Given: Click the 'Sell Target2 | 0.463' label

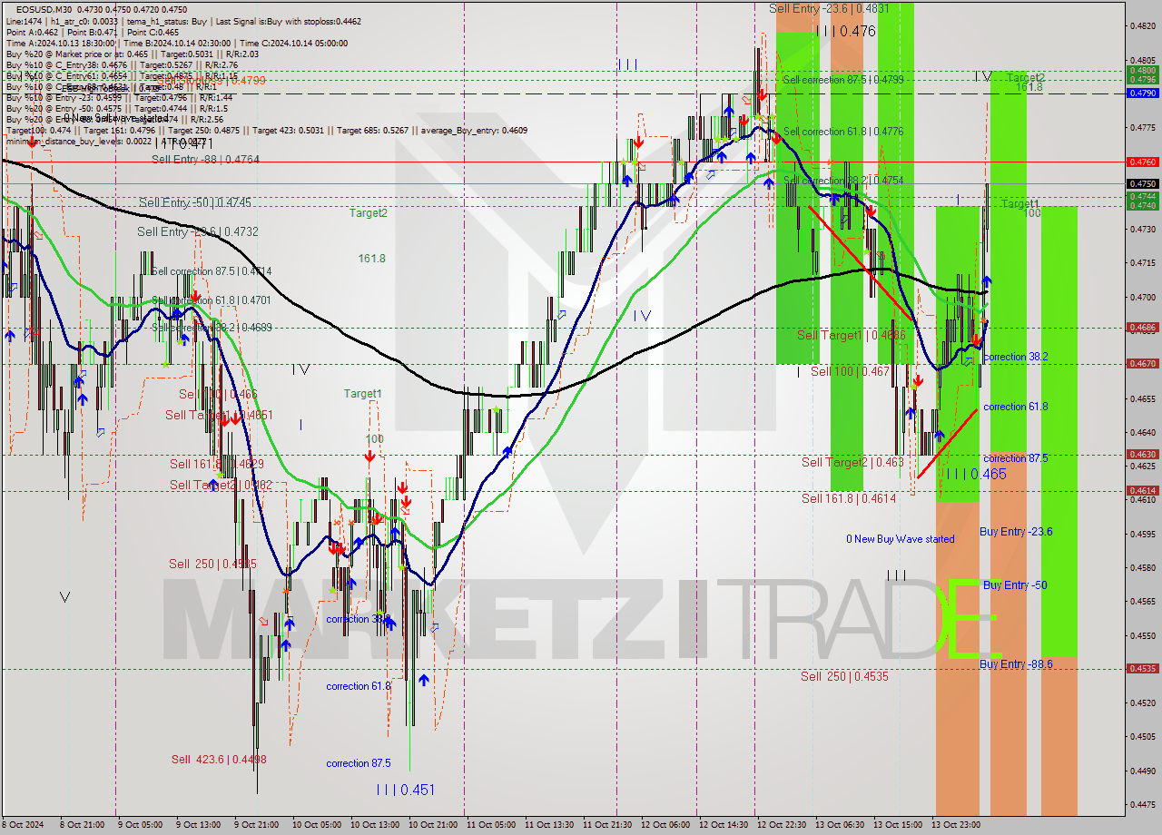Looking at the screenshot, I should [x=852, y=462].
